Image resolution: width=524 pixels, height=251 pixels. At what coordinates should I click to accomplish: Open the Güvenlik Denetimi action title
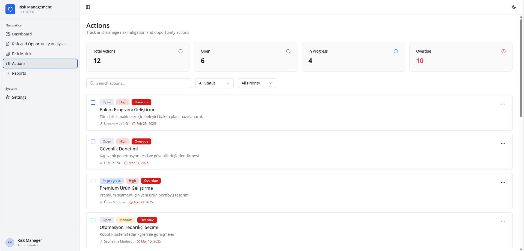[x=119, y=149]
